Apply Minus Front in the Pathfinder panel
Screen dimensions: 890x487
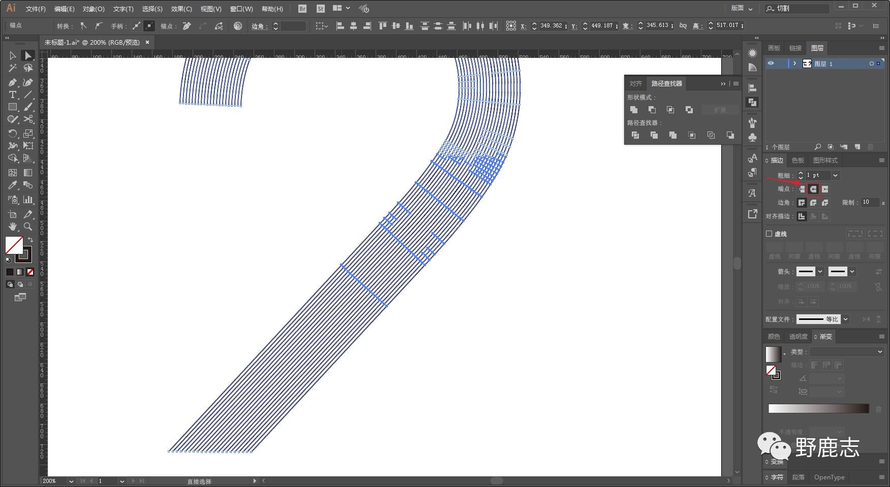pyautogui.click(x=652, y=110)
